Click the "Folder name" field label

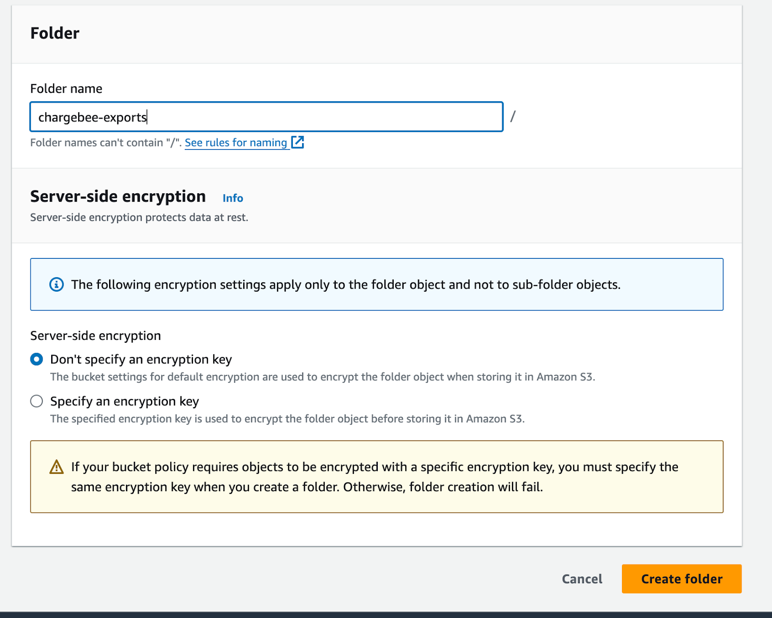[66, 89]
